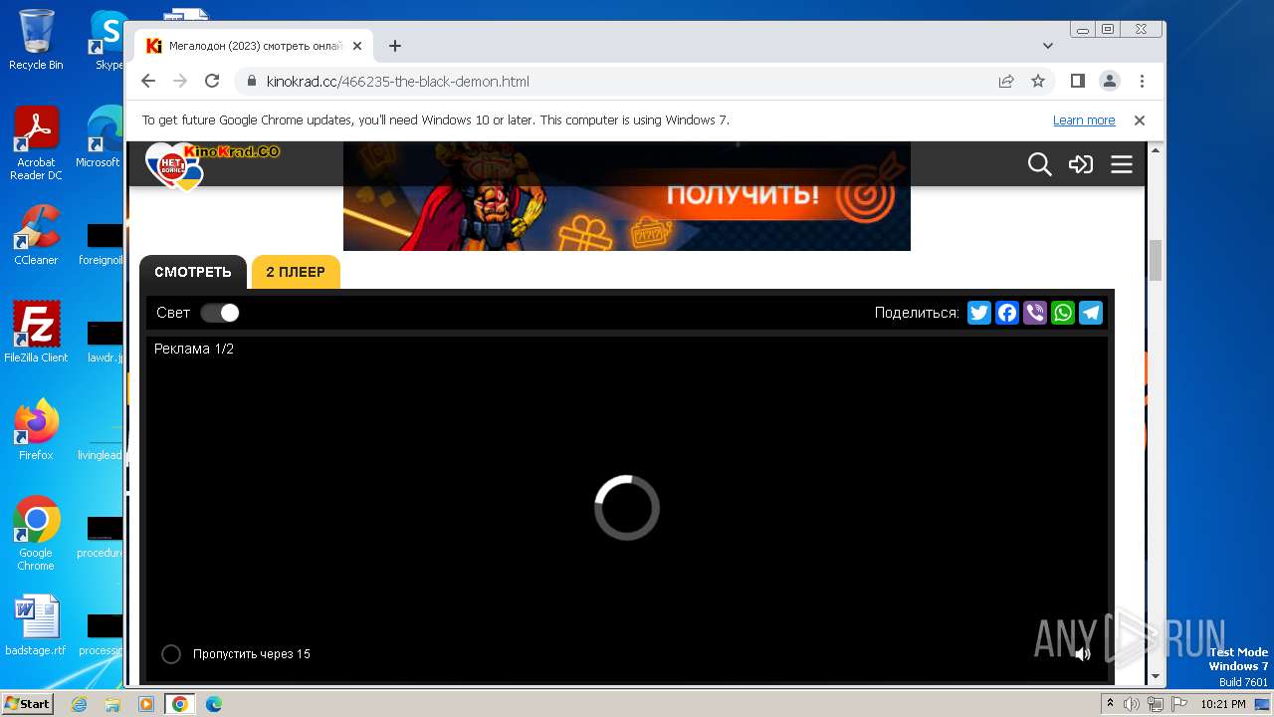Open the Windows Start menu
The width and height of the screenshot is (1274, 717).
28,704
